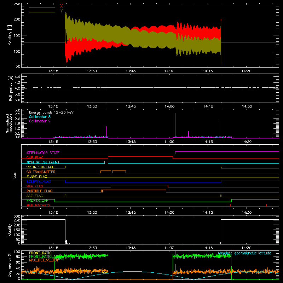This screenshot has height=283, width=283.
Task: Click the 'Quality' vertical axis title
Action: tap(10, 230)
